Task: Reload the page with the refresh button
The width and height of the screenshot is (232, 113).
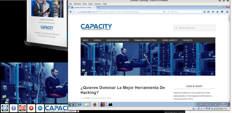Action: tap(168, 12)
